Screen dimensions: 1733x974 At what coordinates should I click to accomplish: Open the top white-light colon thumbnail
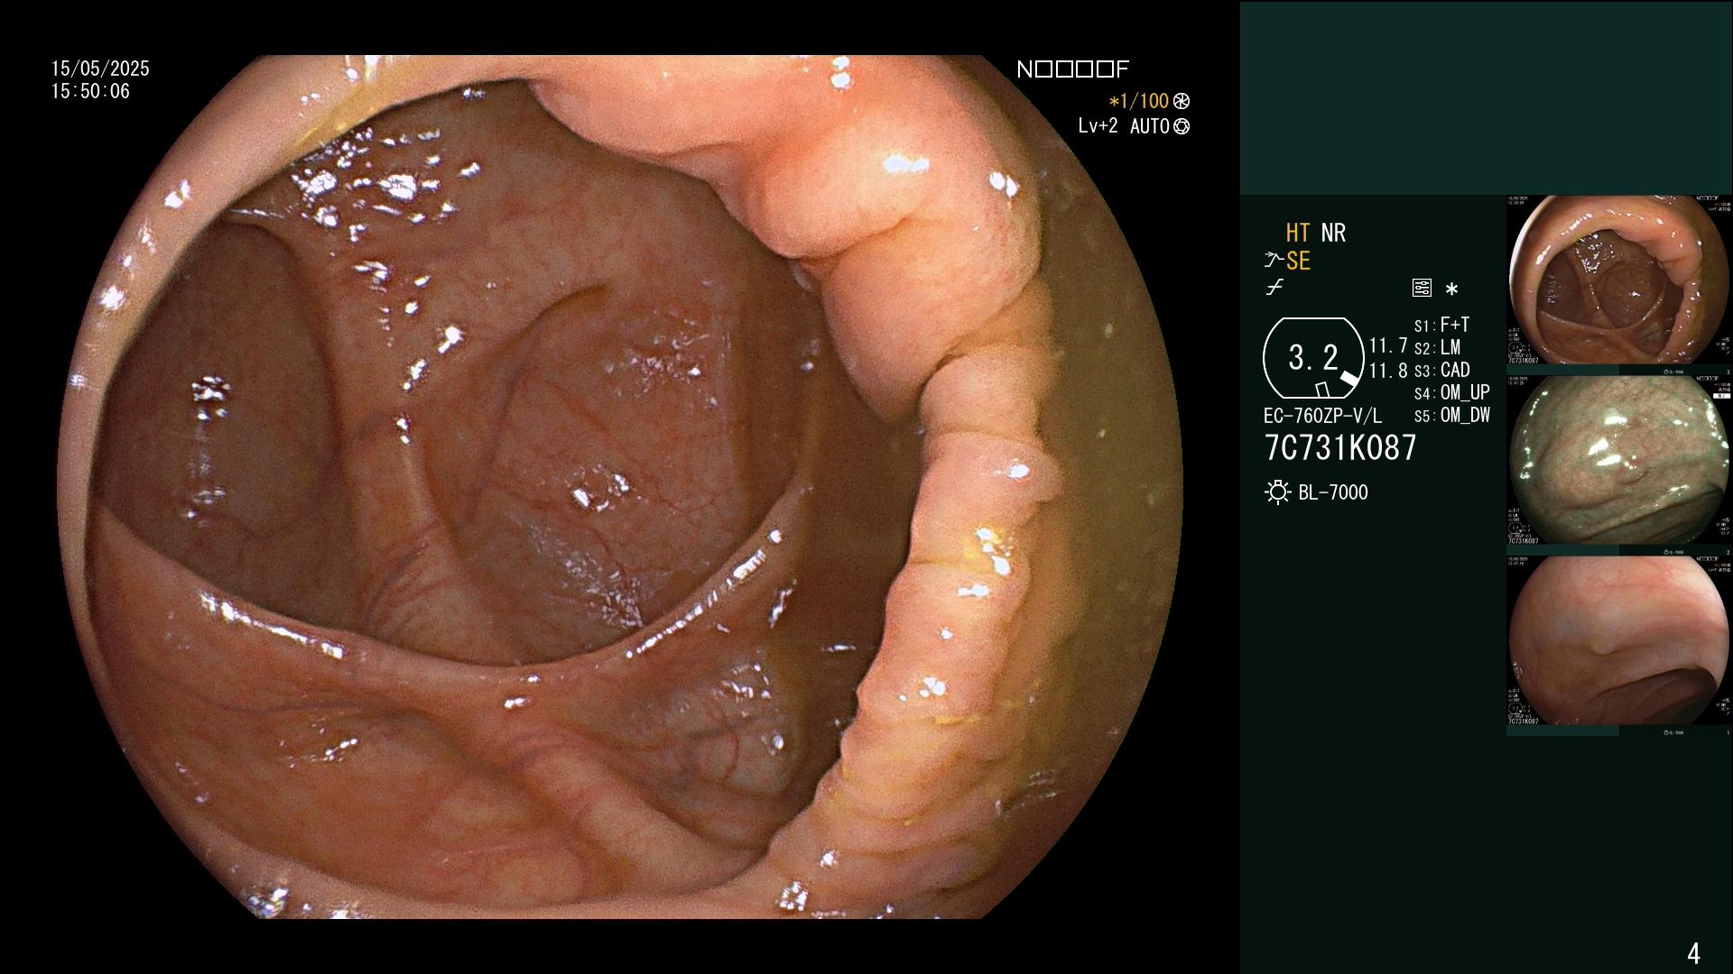pos(1619,280)
